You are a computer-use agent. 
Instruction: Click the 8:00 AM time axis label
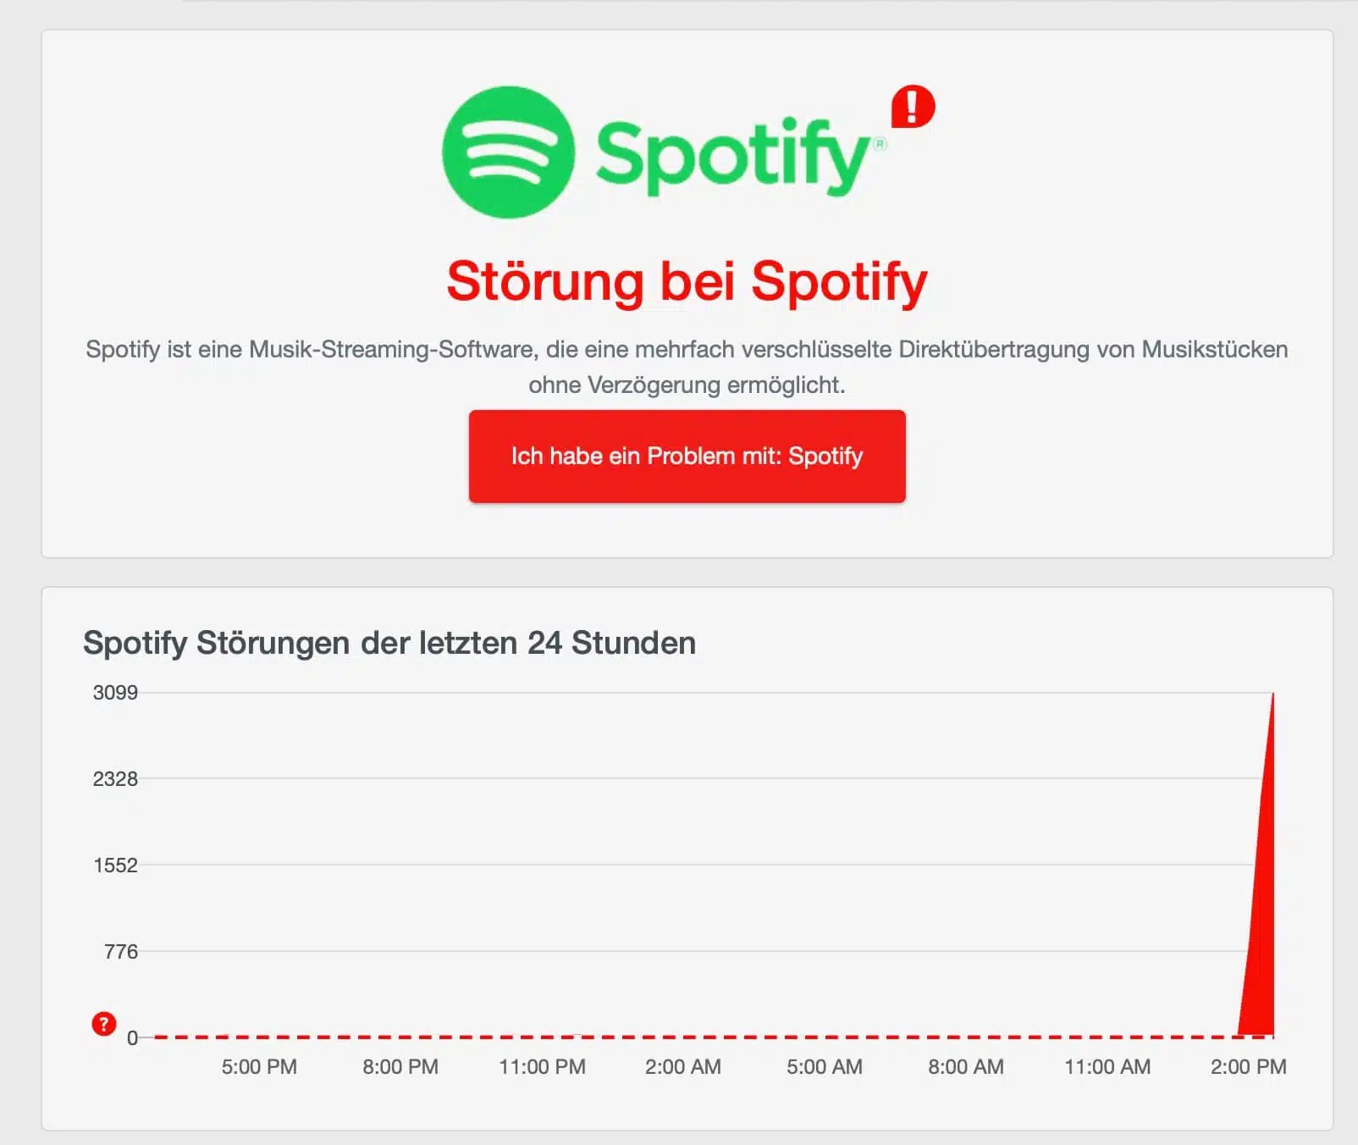[x=965, y=1067]
